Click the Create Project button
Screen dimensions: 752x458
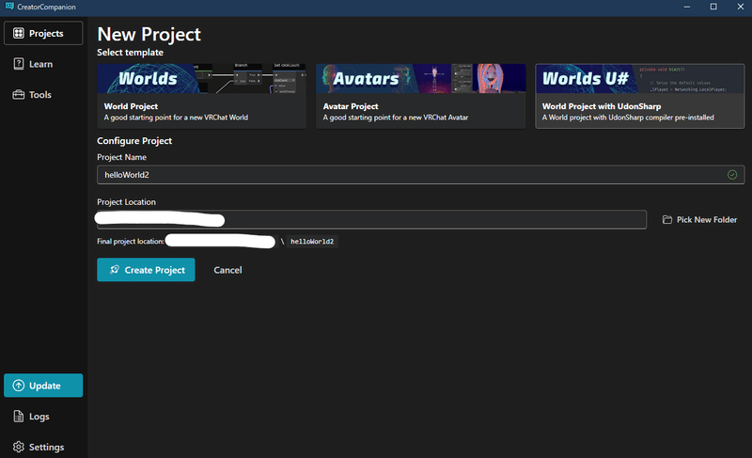tap(146, 270)
